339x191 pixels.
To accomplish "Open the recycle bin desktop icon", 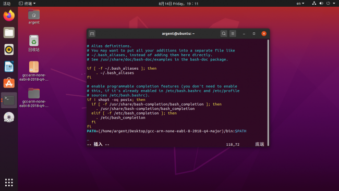I will click(x=34, y=43).
